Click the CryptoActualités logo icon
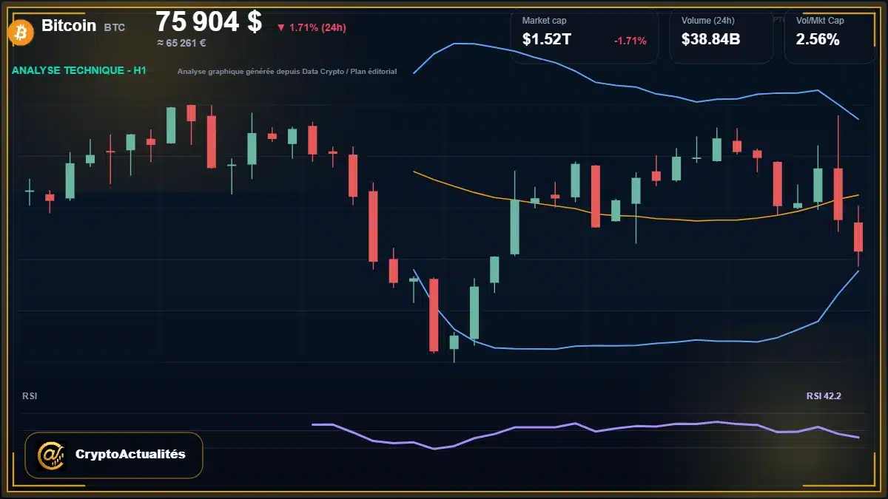The image size is (888, 499). 51,455
